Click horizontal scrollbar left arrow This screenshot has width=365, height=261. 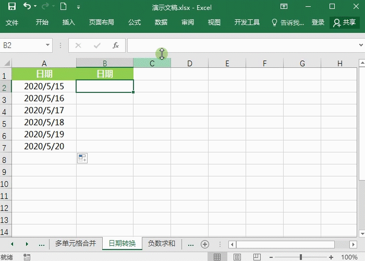tap(232, 244)
